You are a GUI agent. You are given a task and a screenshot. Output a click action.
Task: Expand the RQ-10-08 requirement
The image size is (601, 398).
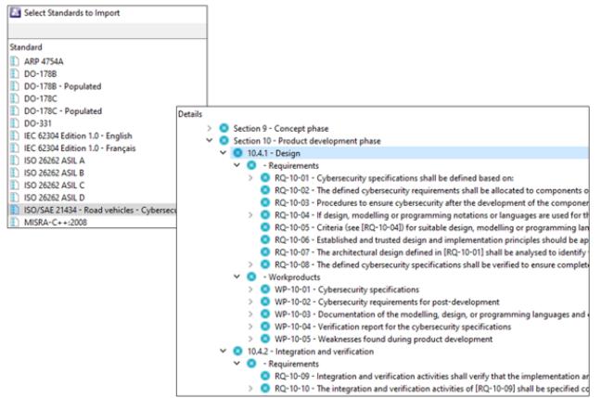pos(250,264)
